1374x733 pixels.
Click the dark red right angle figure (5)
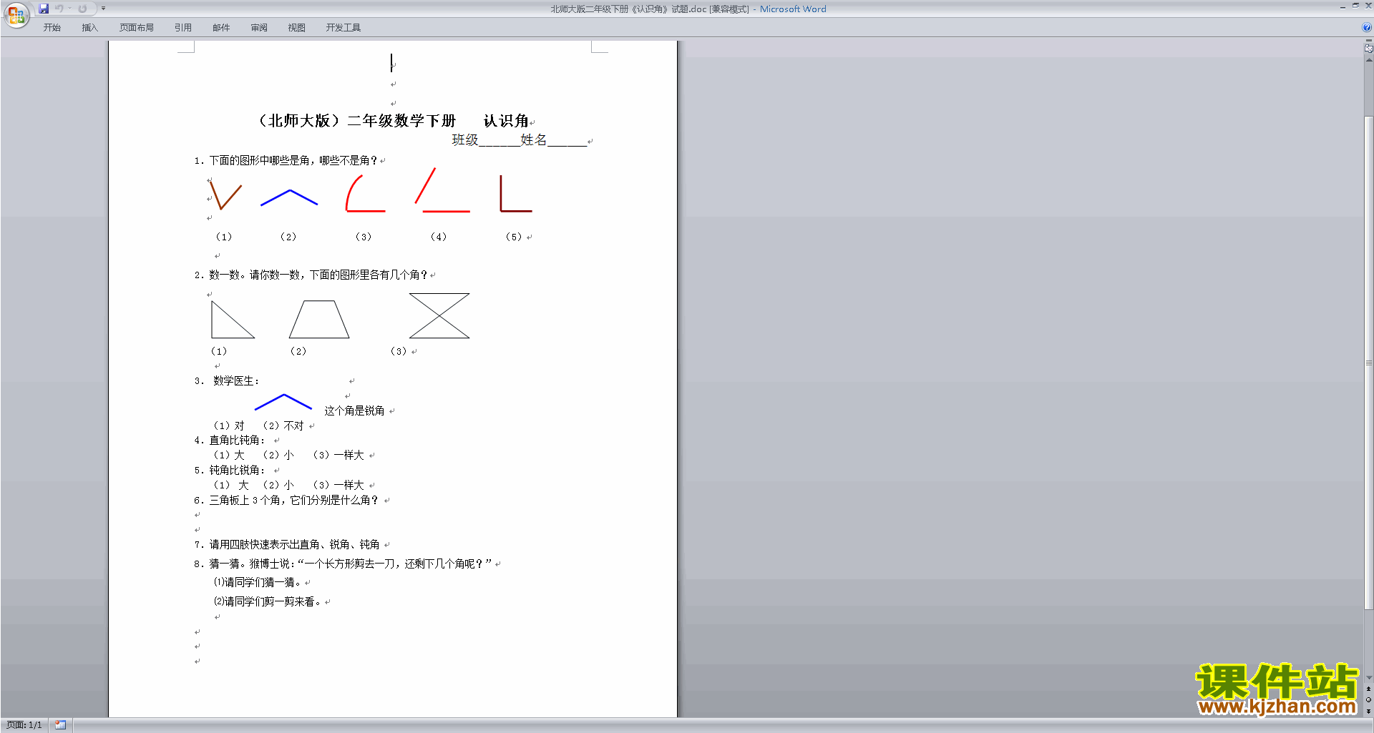click(x=516, y=194)
